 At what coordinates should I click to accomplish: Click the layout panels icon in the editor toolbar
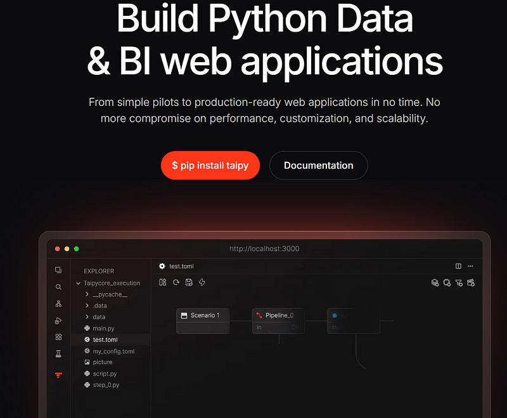[163, 282]
